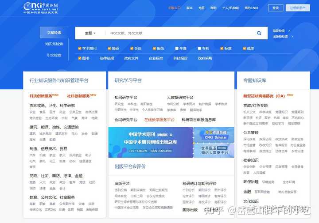Open the 党政/红色专题 link

[x=256, y=106]
